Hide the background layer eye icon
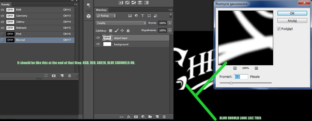 pos(98,44)
